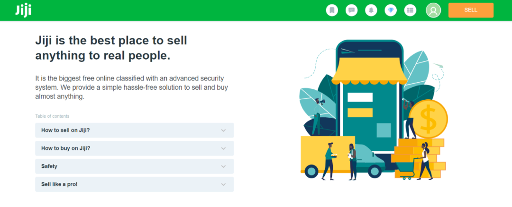Click chevron arrow on 'How to buy' row
Viewport: 512px width, 207px height.
click(x=224, y=148)
